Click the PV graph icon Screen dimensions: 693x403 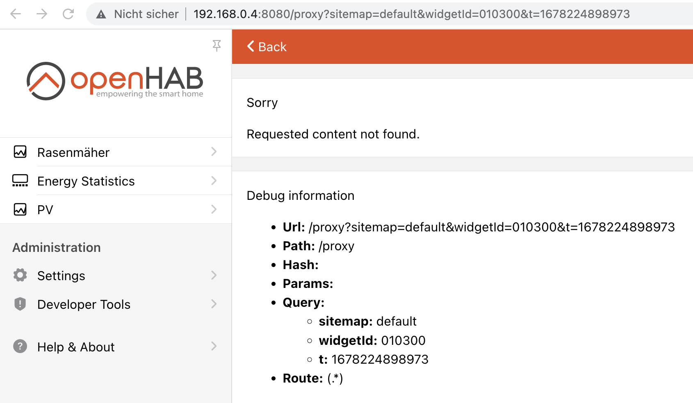(20, 209)
